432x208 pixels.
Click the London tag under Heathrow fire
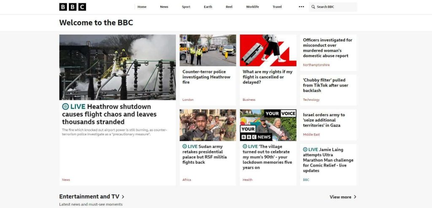(x=188, y=100)
